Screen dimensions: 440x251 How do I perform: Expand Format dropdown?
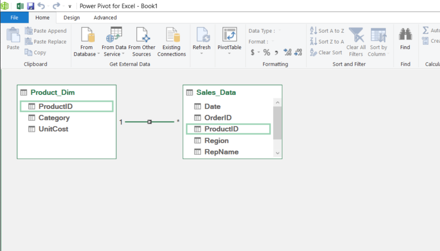pyautogui.click(x=273, y=42)
